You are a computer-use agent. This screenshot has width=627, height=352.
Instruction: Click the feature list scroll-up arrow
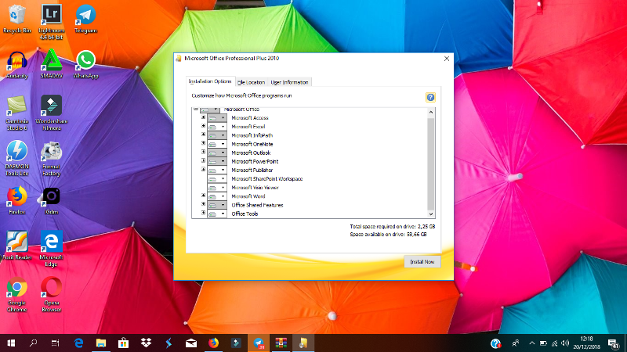430,112
